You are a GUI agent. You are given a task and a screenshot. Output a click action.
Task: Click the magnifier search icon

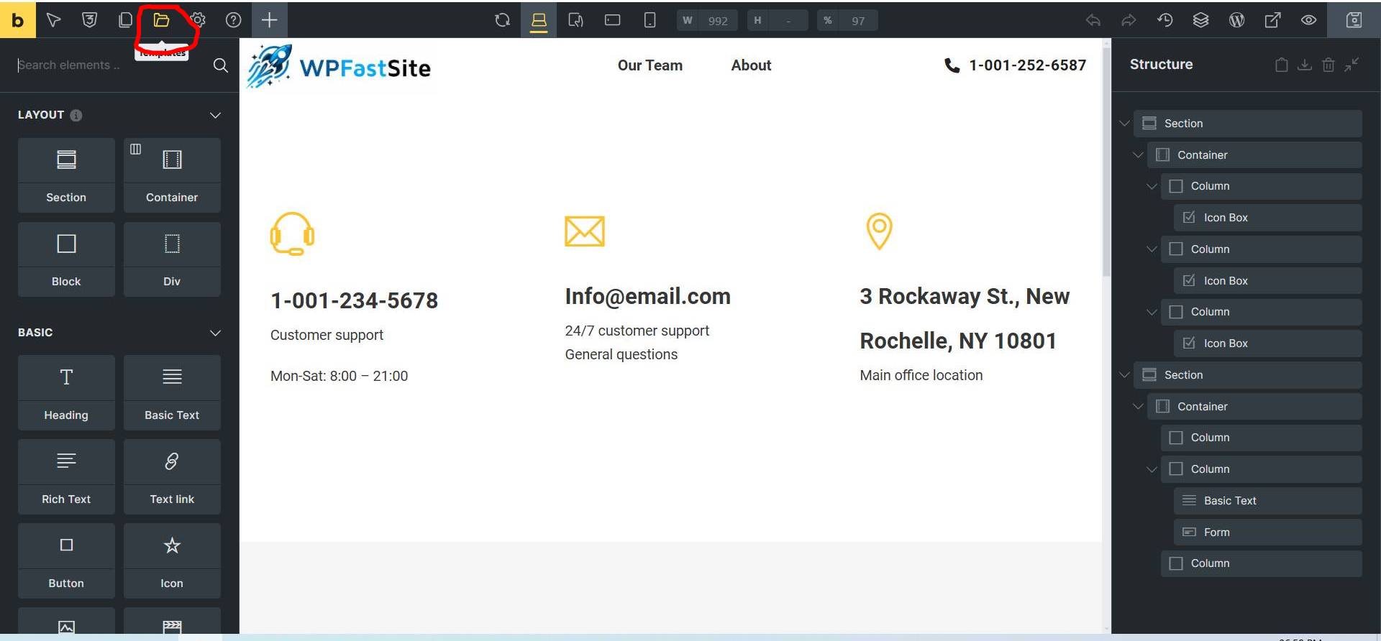point(221,65)
